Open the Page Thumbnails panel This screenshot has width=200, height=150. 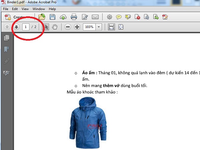pyautogui.click(x=7, y=38)
